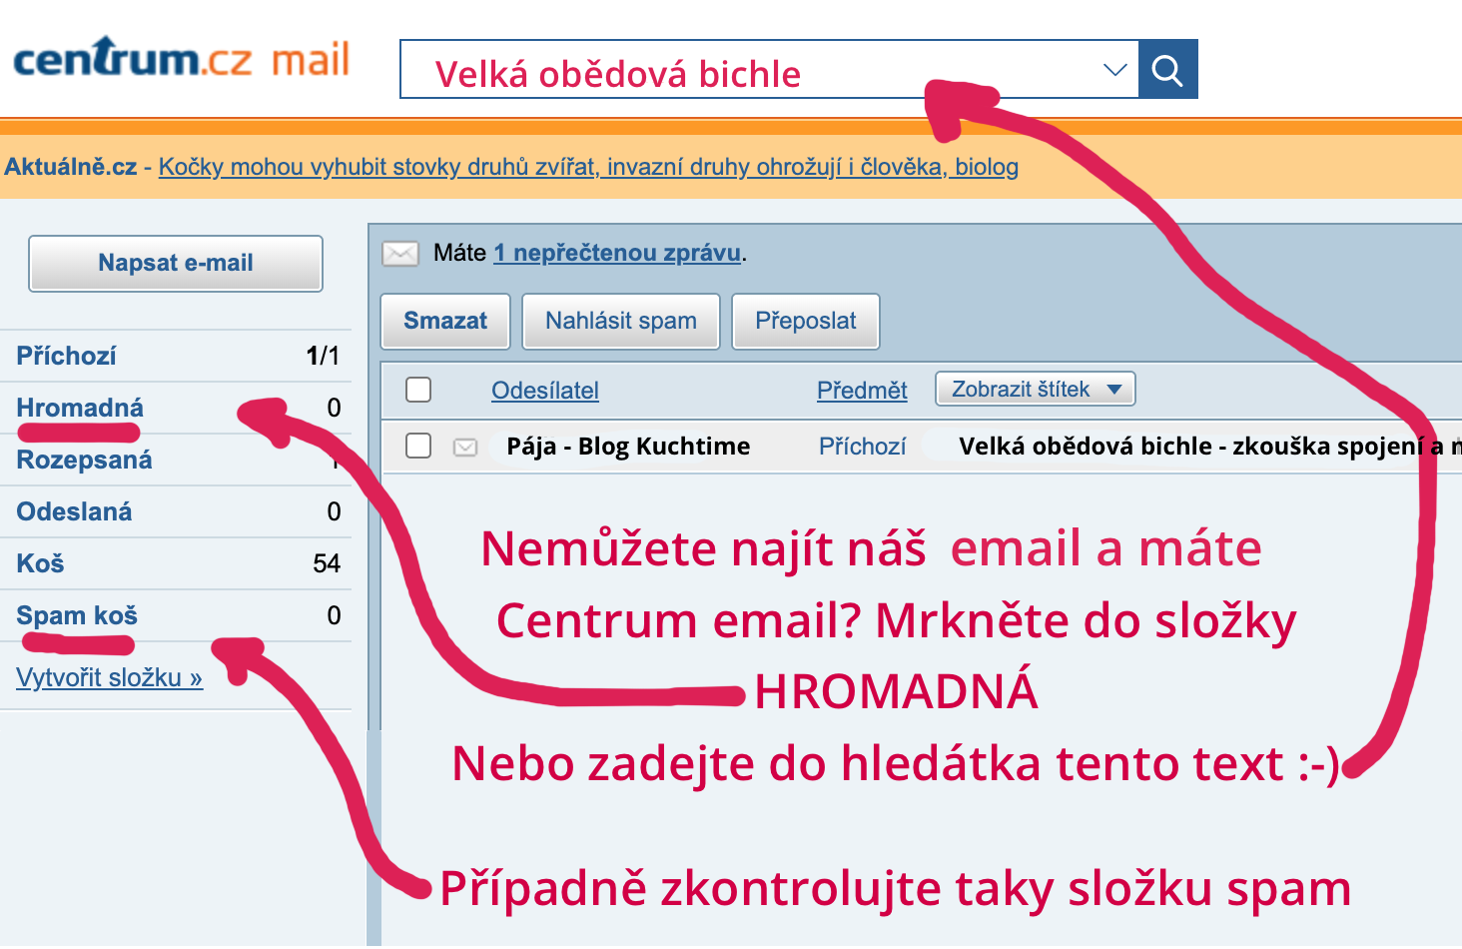Open the Hromadná folder
1462x949 pixels.
coord(80,408)
